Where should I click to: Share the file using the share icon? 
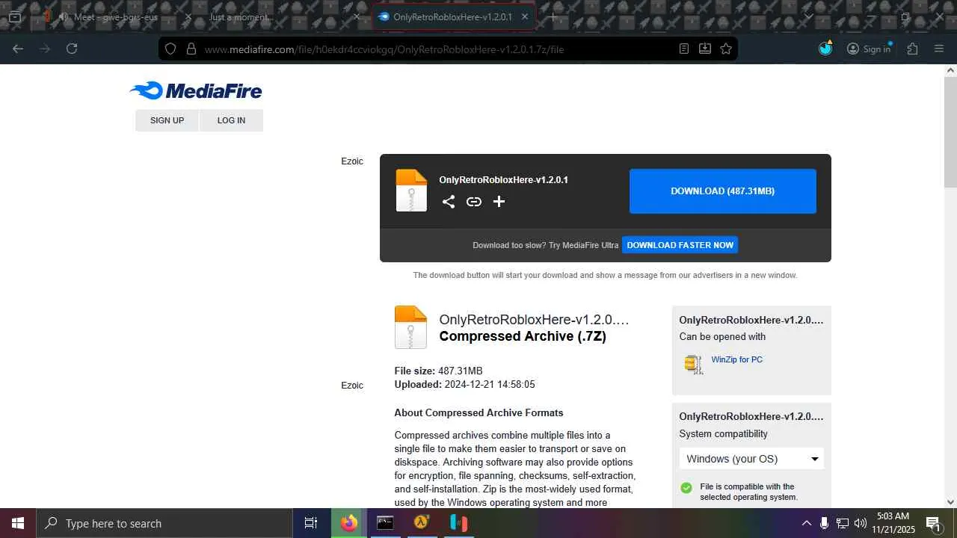tap(449, 202)
